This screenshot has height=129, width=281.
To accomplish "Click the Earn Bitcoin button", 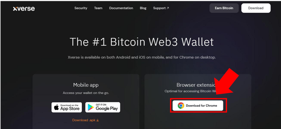I will point(224,8).
